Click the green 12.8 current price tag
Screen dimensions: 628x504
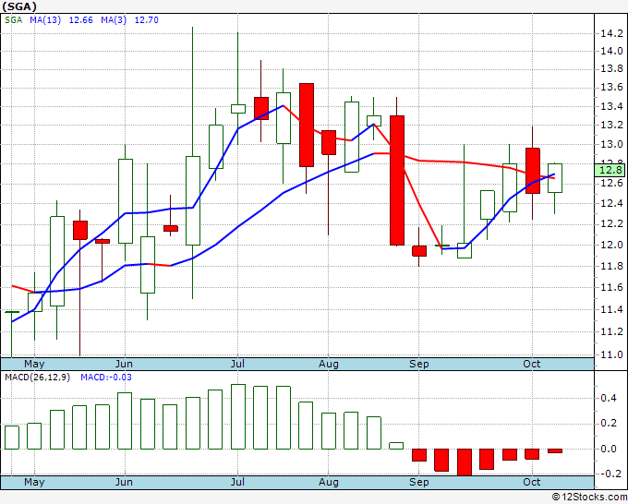(610, 170)
